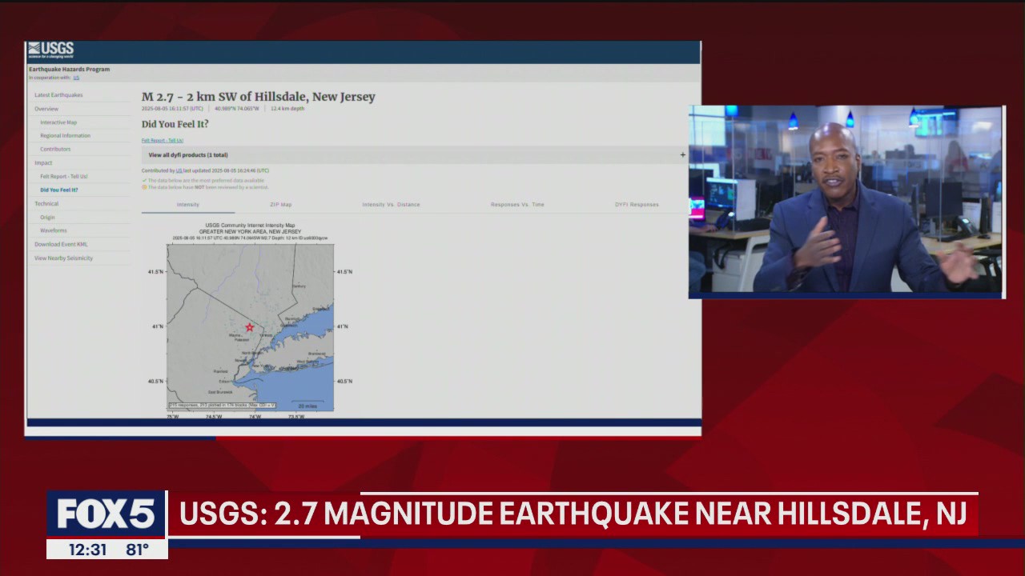Click Did You Feel It? sidebar entry
The width and height of the screenshot is (1025, 576).
click(58, 190)
